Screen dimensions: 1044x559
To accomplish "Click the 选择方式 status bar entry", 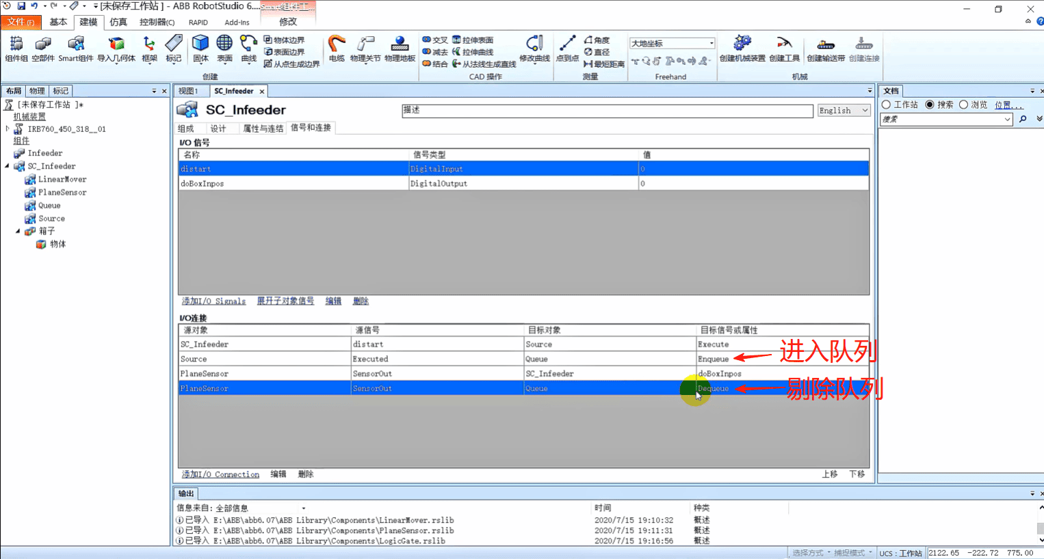I will coord(808,553).
